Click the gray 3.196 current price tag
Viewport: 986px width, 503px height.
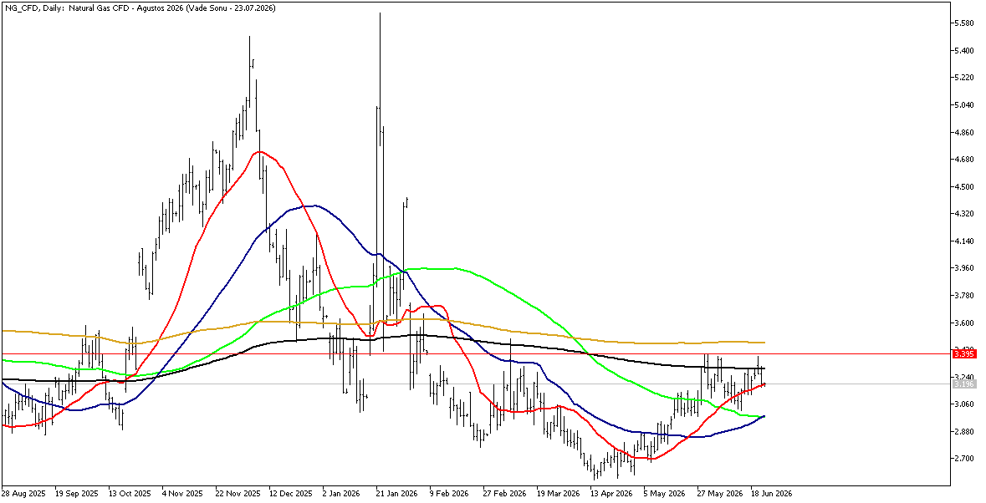(964, 384)
